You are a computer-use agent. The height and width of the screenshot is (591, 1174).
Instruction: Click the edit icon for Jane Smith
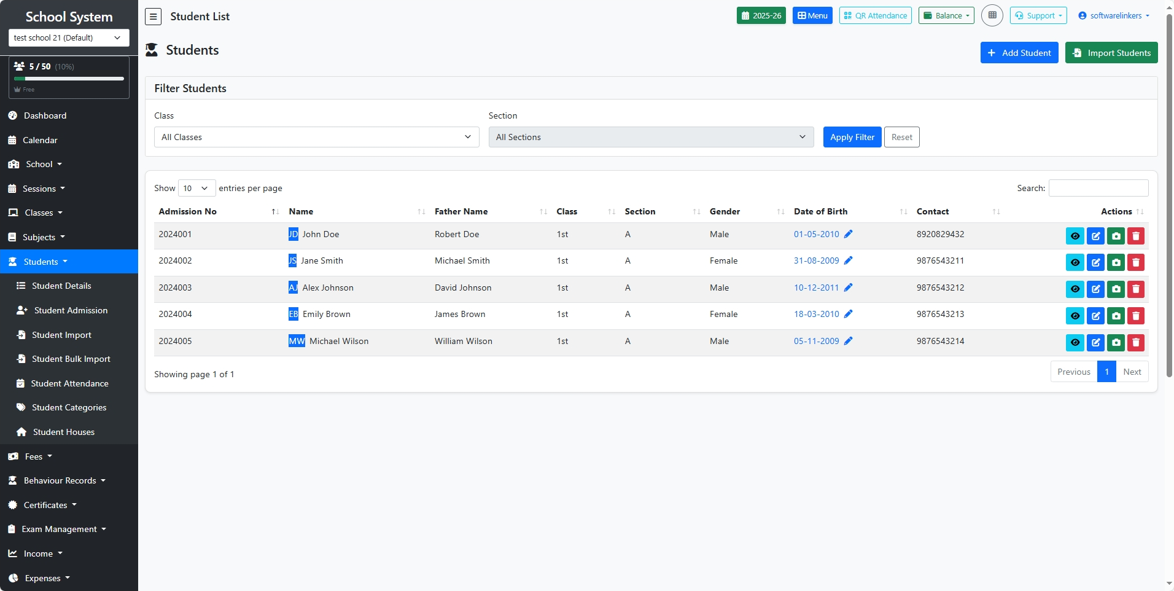click(1095, 263)
